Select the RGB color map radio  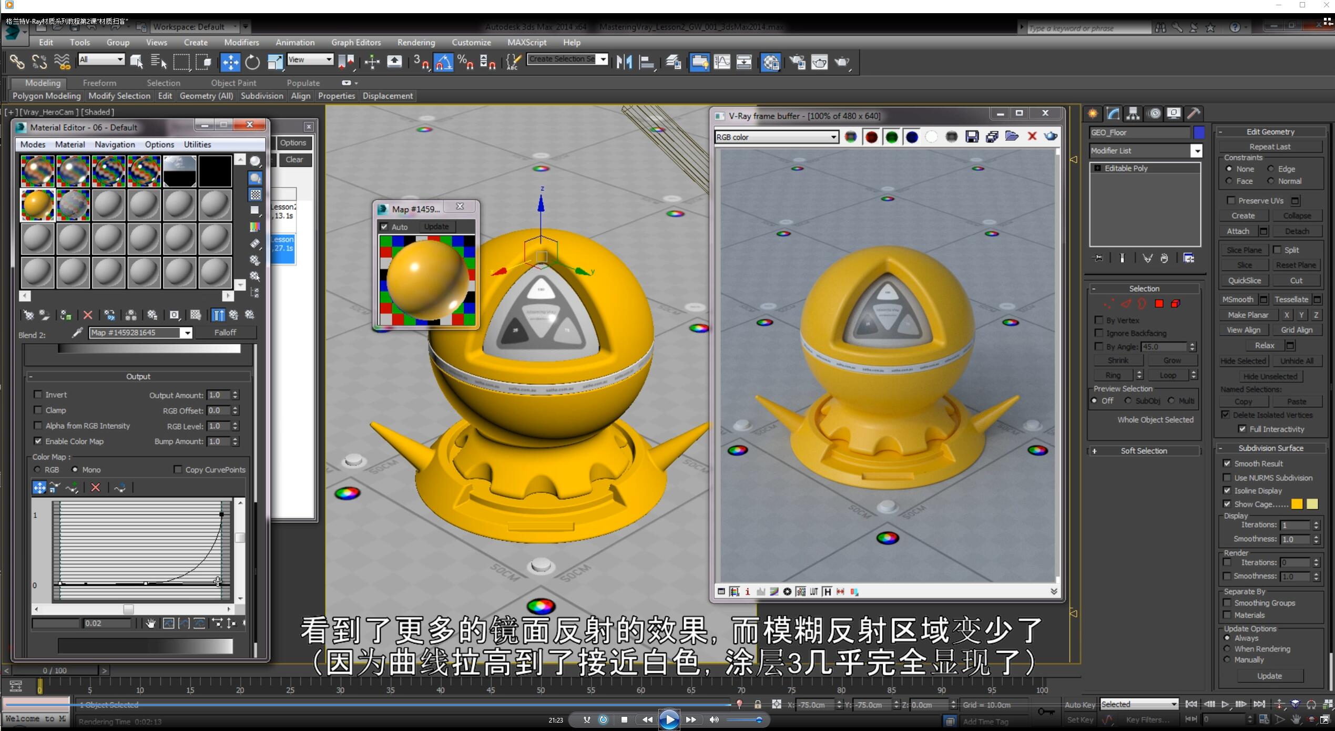click(37, 469)
